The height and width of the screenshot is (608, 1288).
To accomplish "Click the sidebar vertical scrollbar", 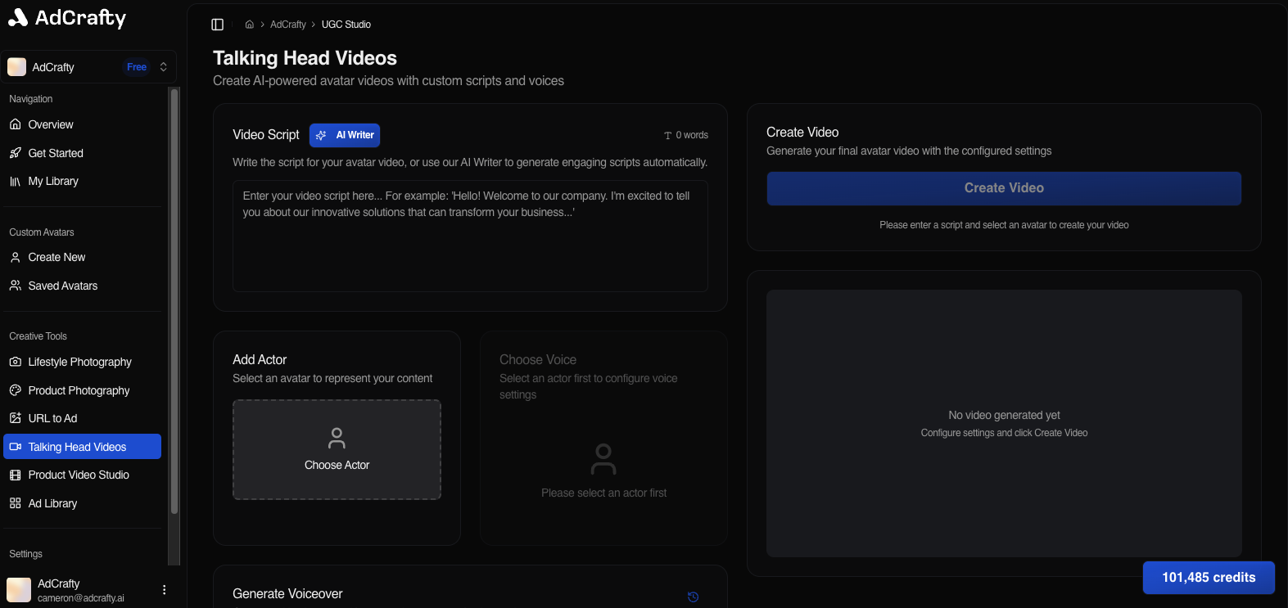I will pyautogui.click(x=174, y=301).
